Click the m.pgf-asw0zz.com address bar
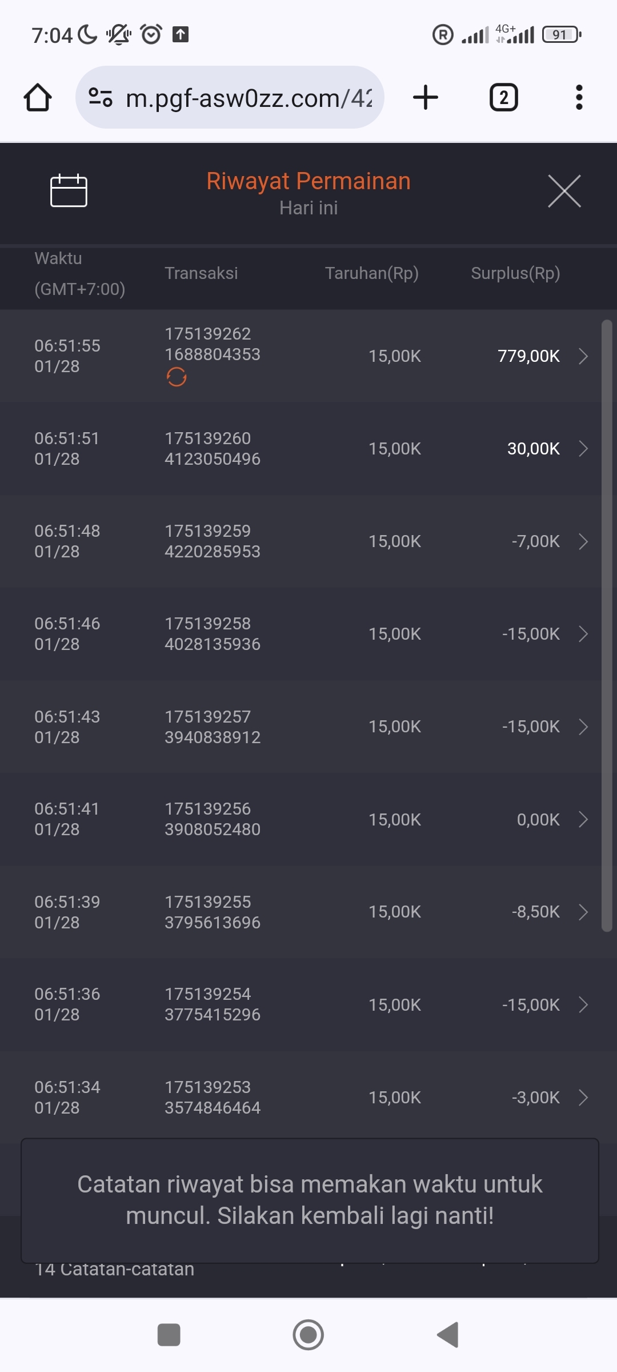617x1372 pixels. 249,98
